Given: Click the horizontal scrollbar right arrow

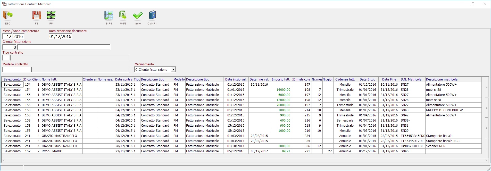Looking at the screenshot, I should (x=486, y=160).
